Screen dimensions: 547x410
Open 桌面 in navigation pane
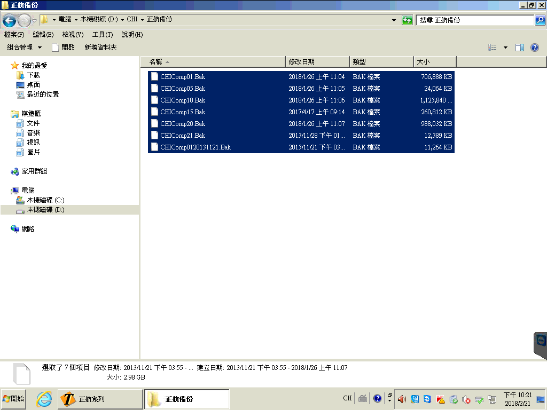point(34,85)
